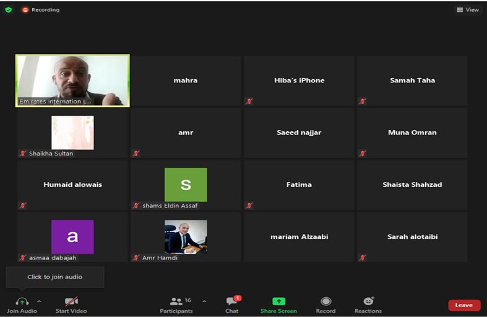This screenshot has width=487, height=317.
Task: Open the Participants panel
Action: (x=176, y=302)
